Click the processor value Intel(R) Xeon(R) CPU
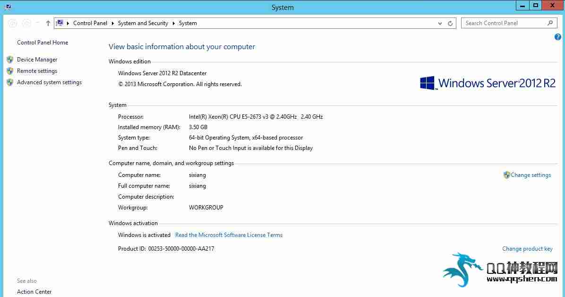This screenshot has height=297, width=565. 256,117
